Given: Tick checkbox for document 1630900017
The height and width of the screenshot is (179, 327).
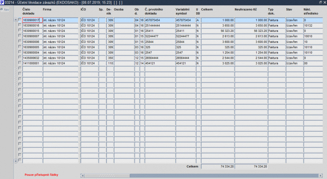Looking at the screenshot, I should click(20, 19).
